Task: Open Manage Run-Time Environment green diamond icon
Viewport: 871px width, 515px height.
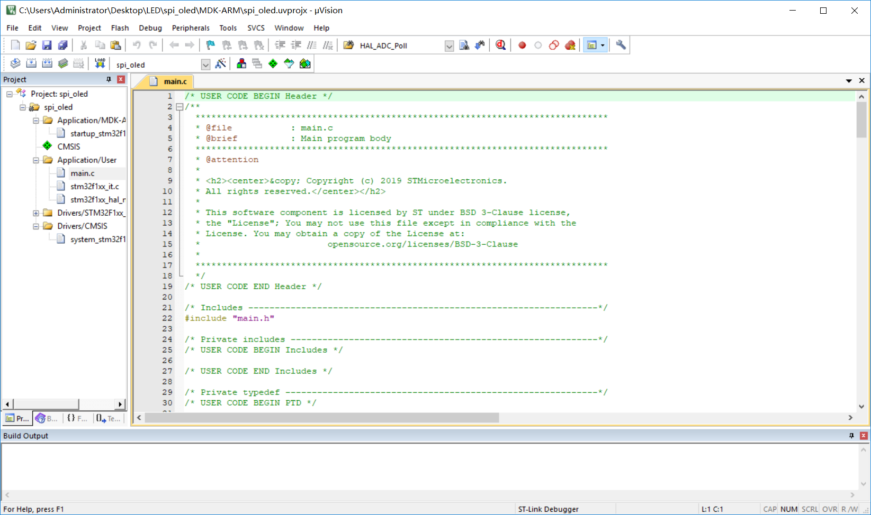Action: coord(273,64)
